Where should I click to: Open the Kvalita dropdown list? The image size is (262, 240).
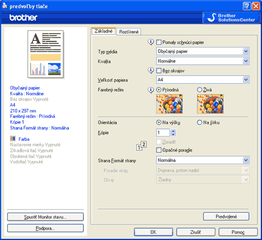pos(246,61)
